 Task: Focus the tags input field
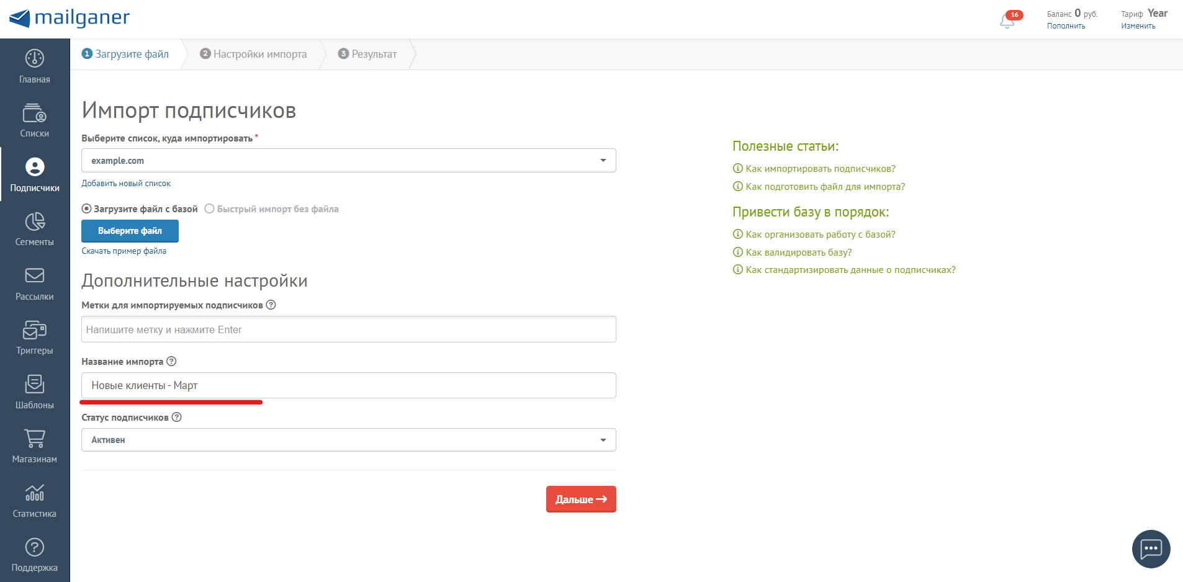349,329
